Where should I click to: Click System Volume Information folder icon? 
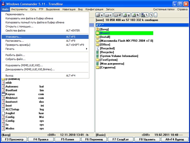(x=98, y=56)
